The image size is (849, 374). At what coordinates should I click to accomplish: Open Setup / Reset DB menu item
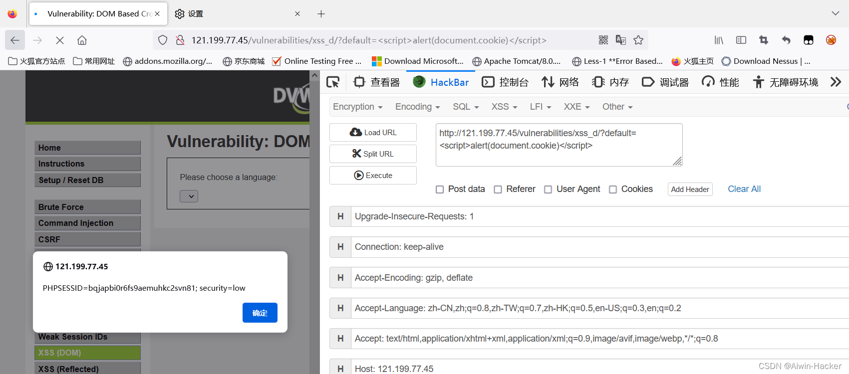(x=87, y=180)
